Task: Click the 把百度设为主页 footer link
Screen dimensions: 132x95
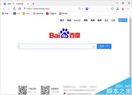Action: pos(69,87)
